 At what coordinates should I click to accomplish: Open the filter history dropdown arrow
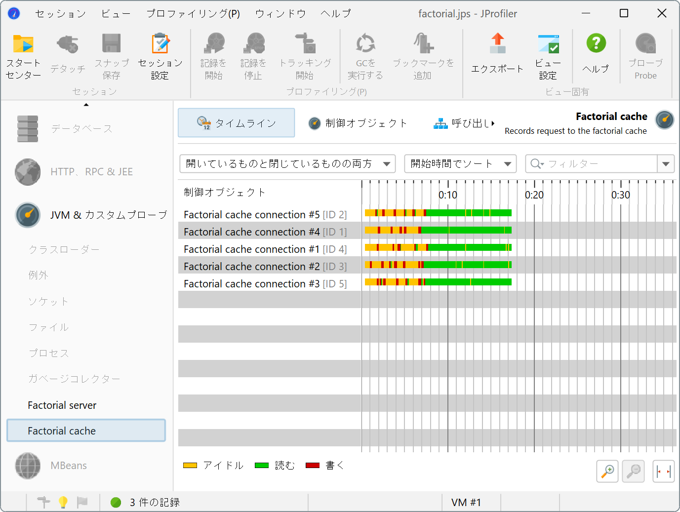click(x=666, y=164)
